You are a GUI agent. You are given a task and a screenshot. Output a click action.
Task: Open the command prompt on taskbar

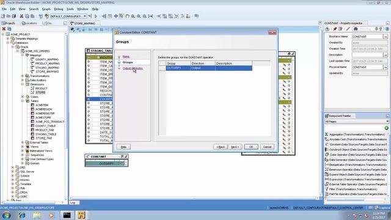tap(67, 215)
